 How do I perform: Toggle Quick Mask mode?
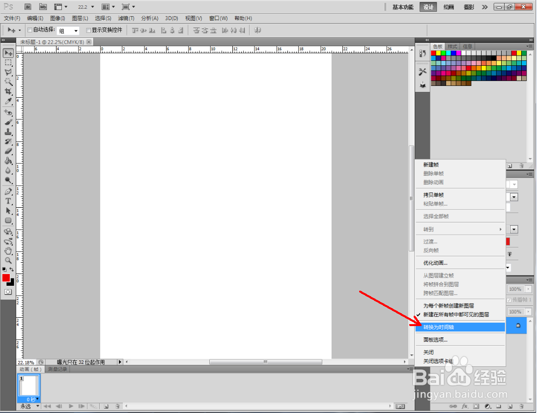coord(8,292)
